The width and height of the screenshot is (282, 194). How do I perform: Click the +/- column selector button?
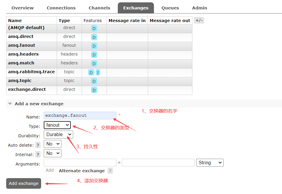199,20
